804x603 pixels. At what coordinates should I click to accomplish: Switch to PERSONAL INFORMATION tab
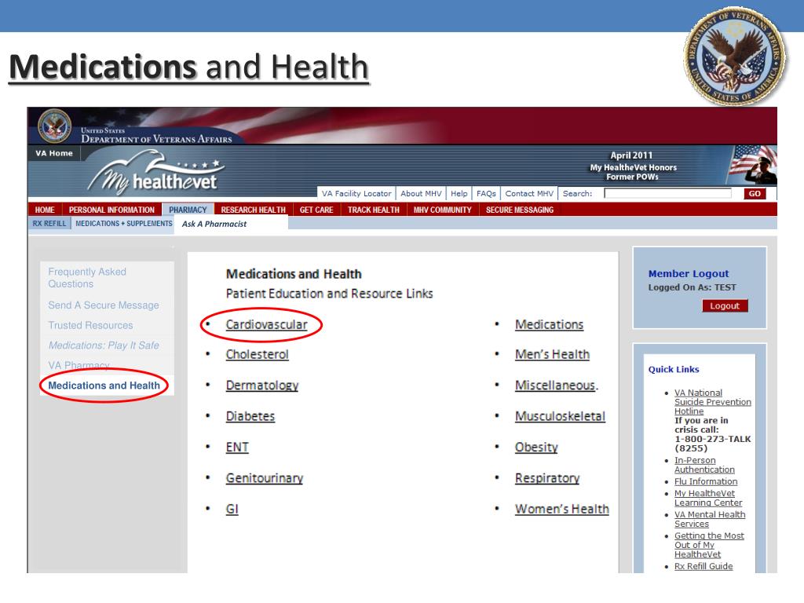[111, 210]
